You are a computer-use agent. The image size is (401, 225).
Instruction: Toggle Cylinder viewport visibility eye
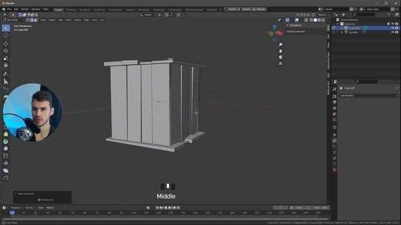click(393, 32)
